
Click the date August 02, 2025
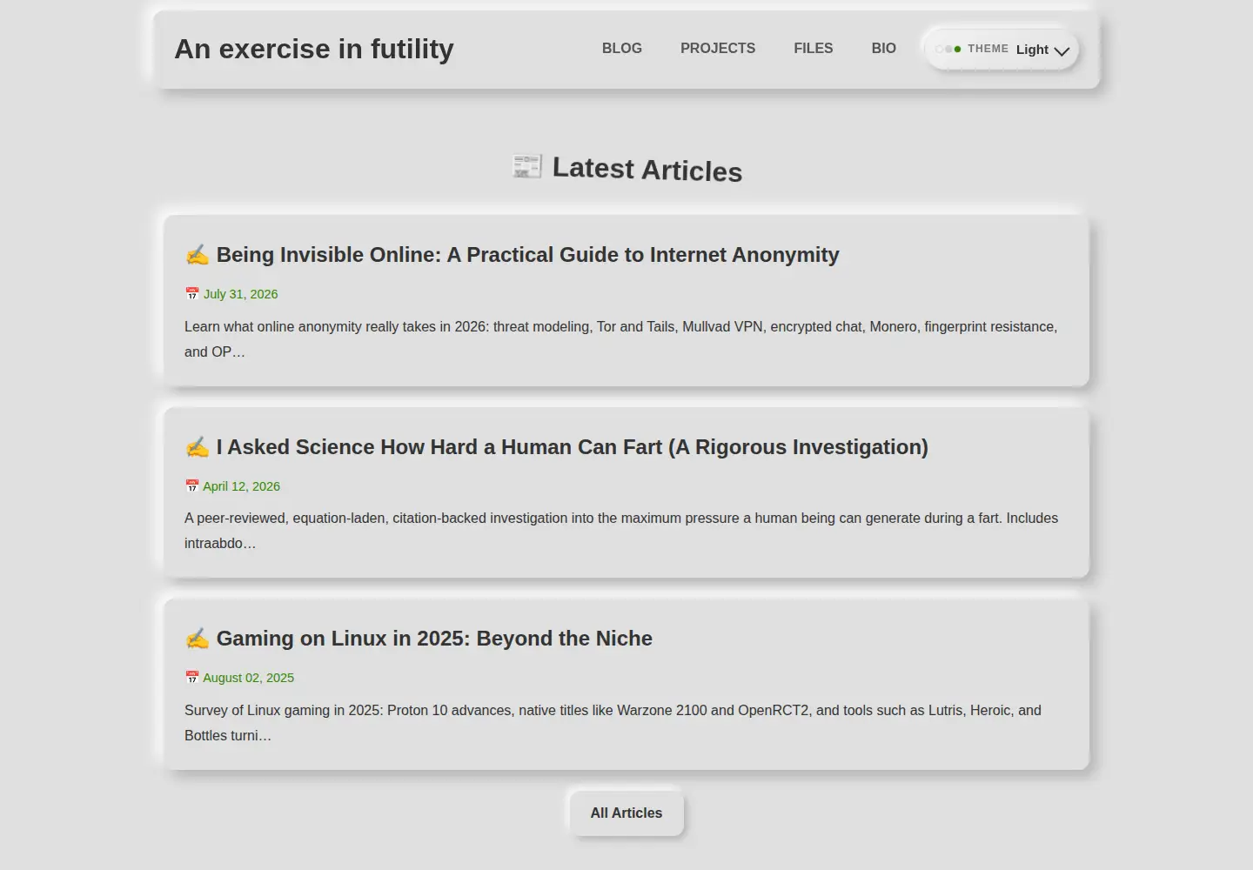pos(249,678)
